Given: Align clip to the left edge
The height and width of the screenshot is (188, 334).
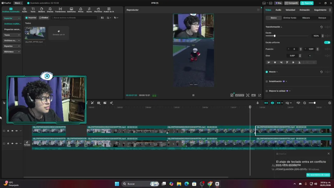Looking at the screenshot, I should click(x=269, y=62).
